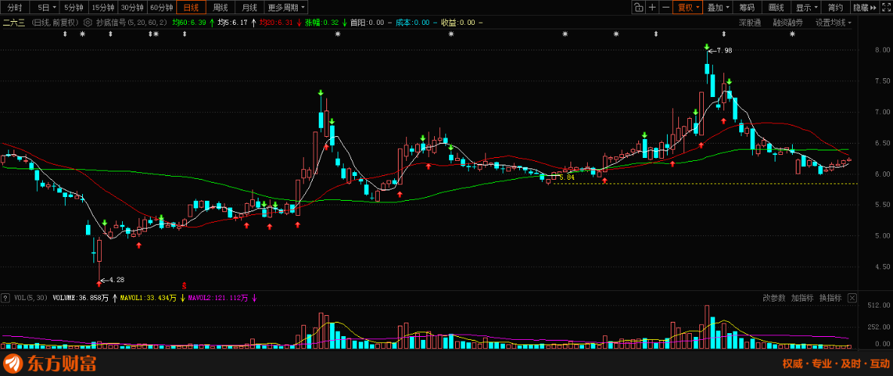
Task: Click the 4.28 low price label
Action: pos(116,280)
